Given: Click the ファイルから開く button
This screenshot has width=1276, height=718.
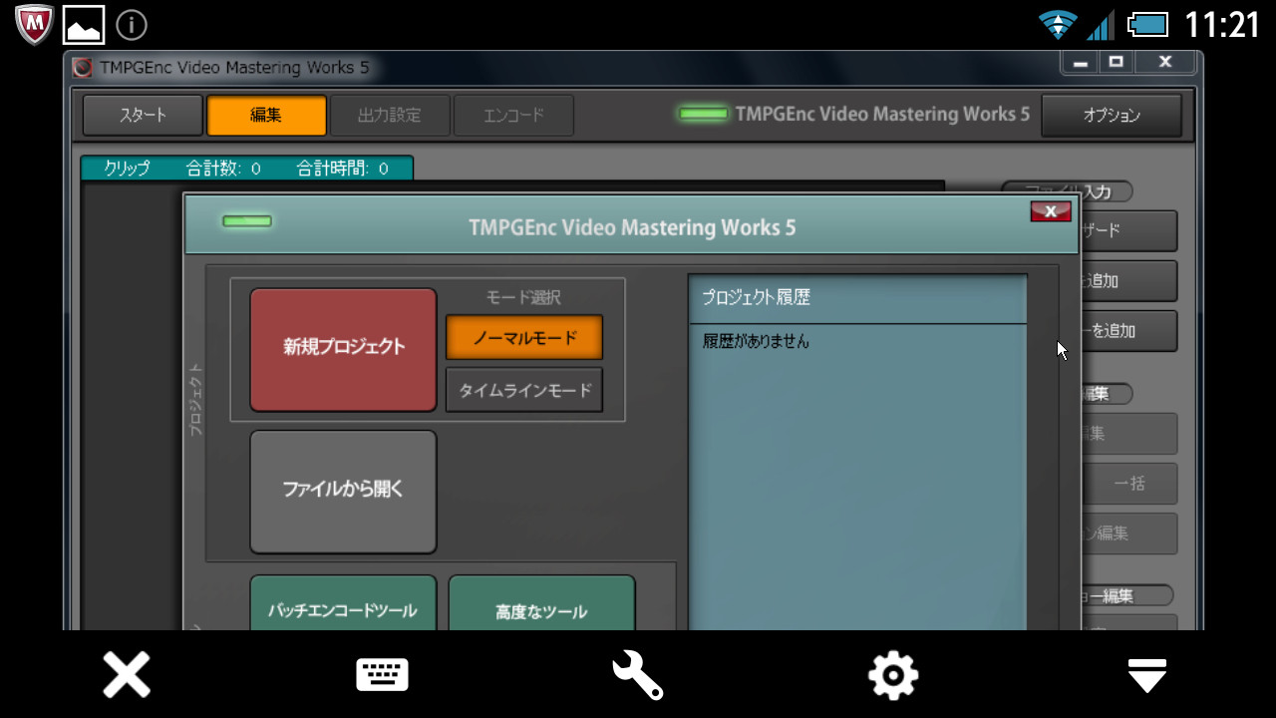Looking at the screenshot, I should tap(343, 491).
